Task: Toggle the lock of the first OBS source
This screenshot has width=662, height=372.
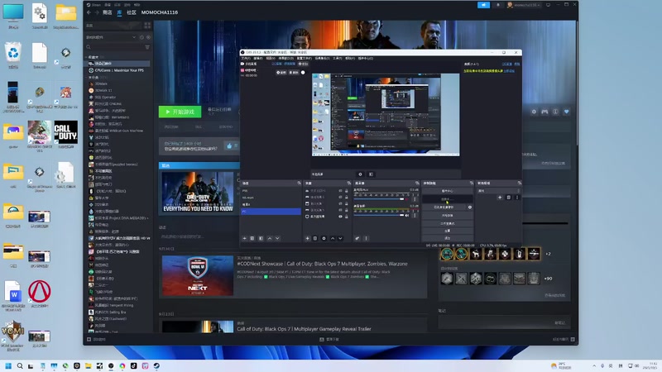Action: click(347, 190)
